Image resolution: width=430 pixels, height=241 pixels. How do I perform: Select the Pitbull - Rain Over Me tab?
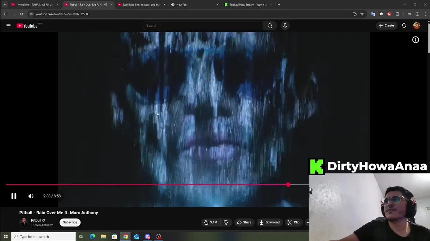(86, 5)
